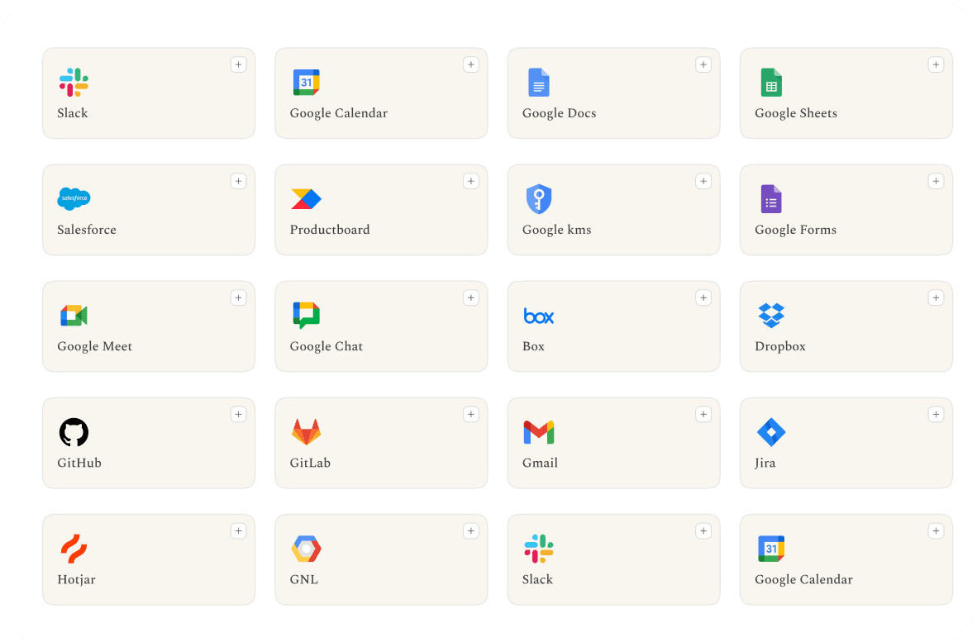Open the Google Chat card label
The height and width of the screenshot is (642, 977).
(326, 346)
